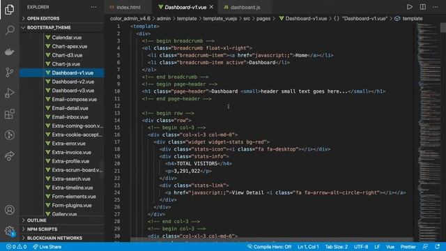Open the Explorer view in the activity bar
The image size is (446, 251).
pos(9,10)
